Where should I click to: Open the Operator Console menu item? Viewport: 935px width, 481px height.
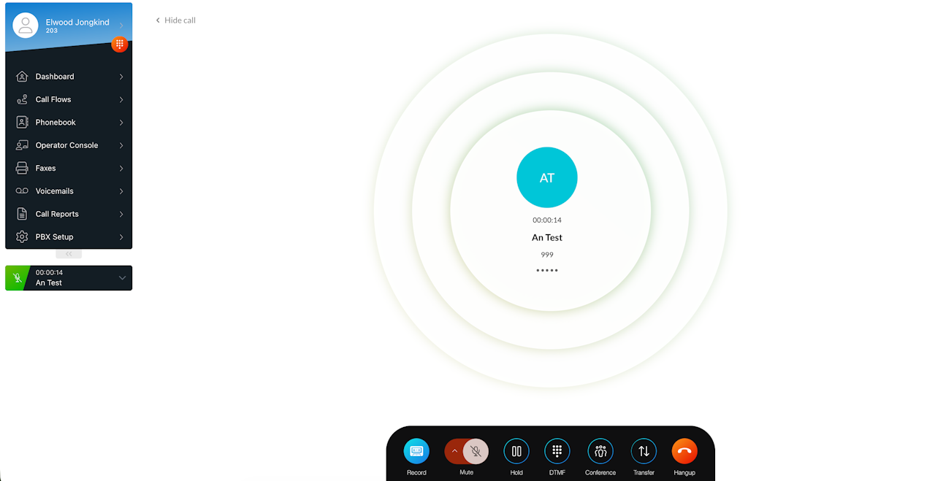(x=69, y=145)
